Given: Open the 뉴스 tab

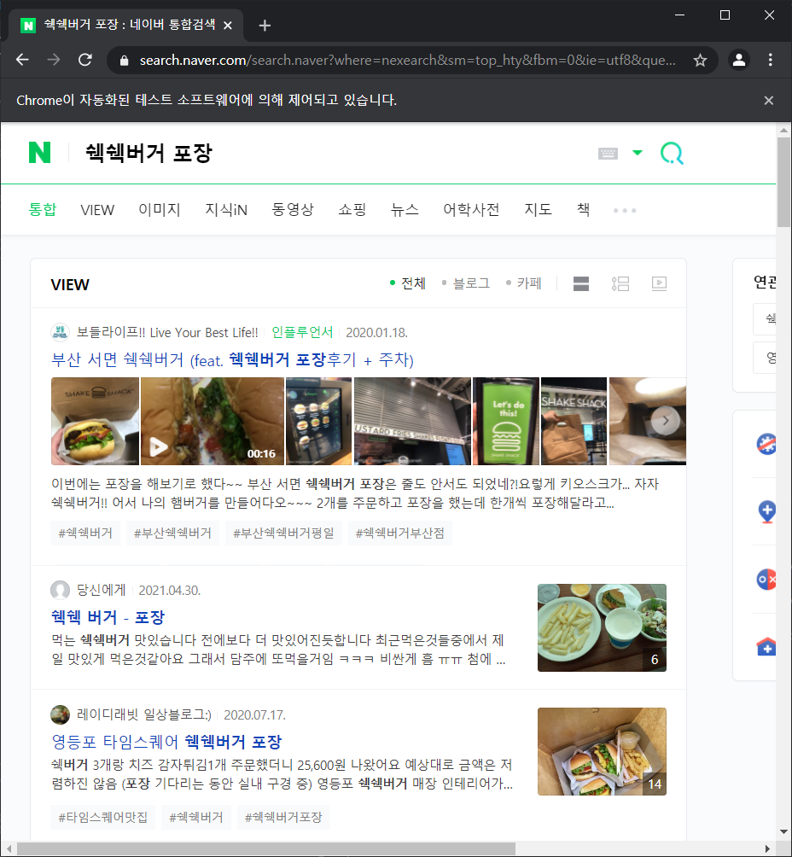Looking at the screenshot, I should tap(405, 209).
